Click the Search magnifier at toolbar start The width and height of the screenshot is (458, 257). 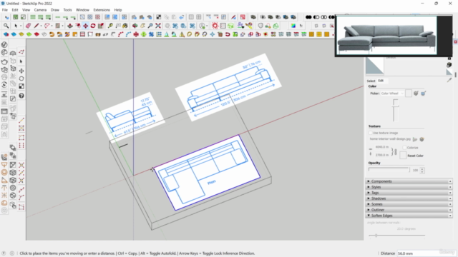6,26
